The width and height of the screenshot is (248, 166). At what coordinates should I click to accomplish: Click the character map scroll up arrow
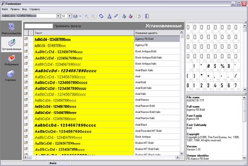(x=245, y=25)
